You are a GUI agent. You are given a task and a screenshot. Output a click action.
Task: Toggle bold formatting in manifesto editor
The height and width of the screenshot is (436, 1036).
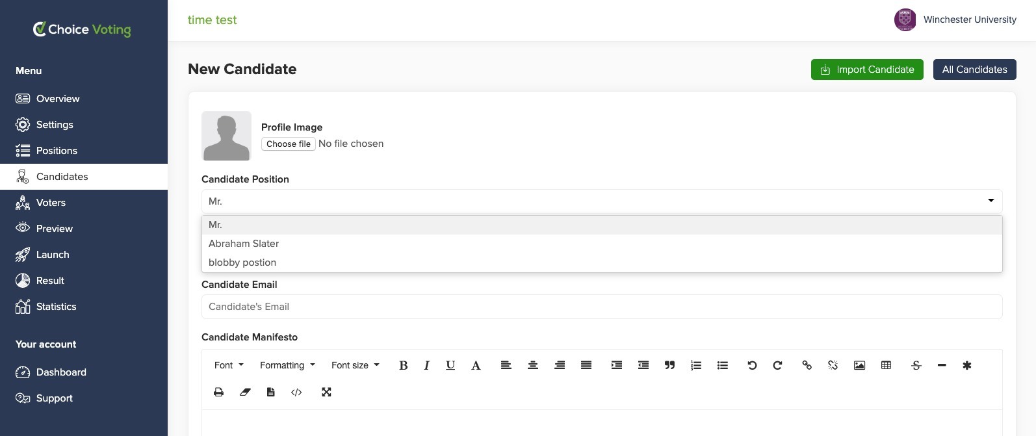tap(403, 365)
